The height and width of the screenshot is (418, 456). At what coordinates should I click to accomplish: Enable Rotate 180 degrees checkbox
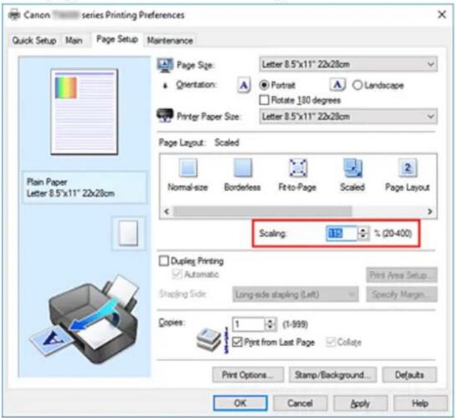point(264,100)
